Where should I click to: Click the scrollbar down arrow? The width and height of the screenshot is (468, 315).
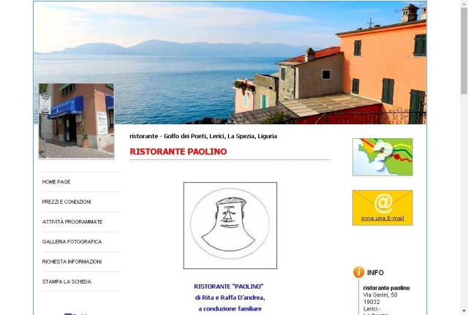click(x=464, y=312)
